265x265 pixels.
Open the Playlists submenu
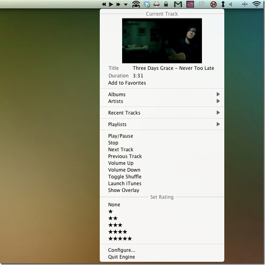162,125
